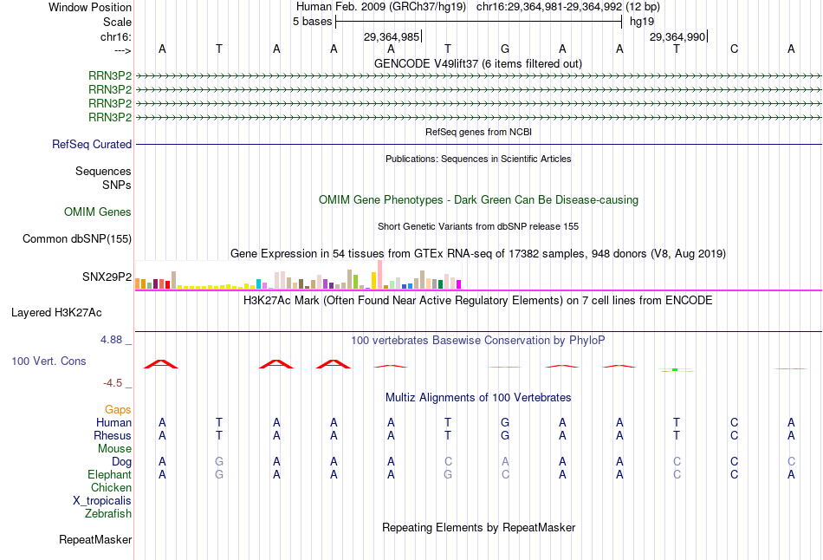
Task: Open the Repeating Elements by RepeatMasker title
Action: (x=478, y=527)
